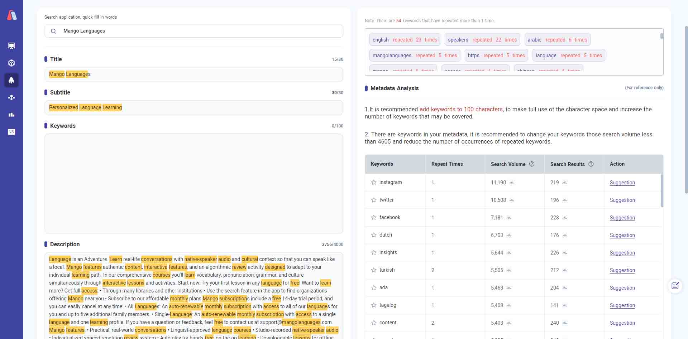Open Suggestion for turkish
688x339 pixels.
(622, 270)
